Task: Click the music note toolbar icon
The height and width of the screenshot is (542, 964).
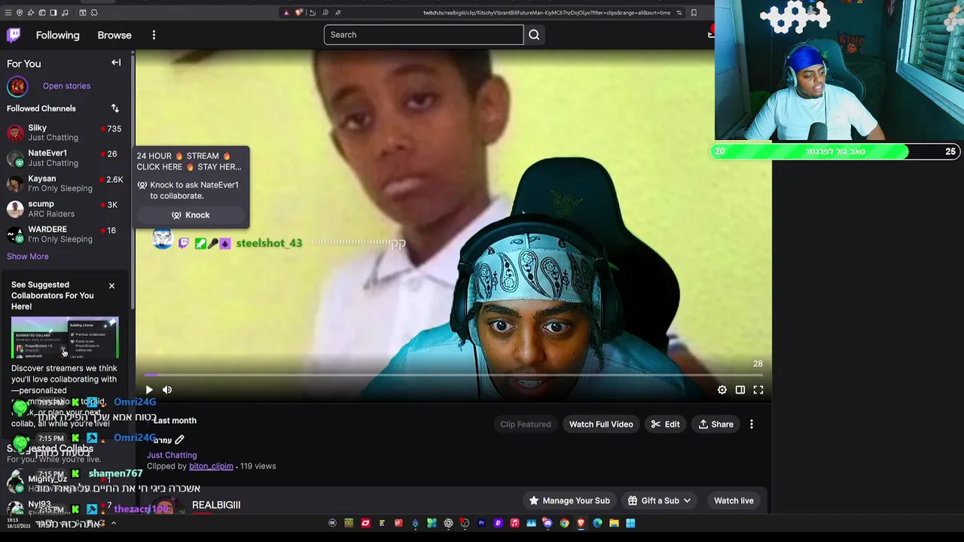Action: click(x=65, y=13)
